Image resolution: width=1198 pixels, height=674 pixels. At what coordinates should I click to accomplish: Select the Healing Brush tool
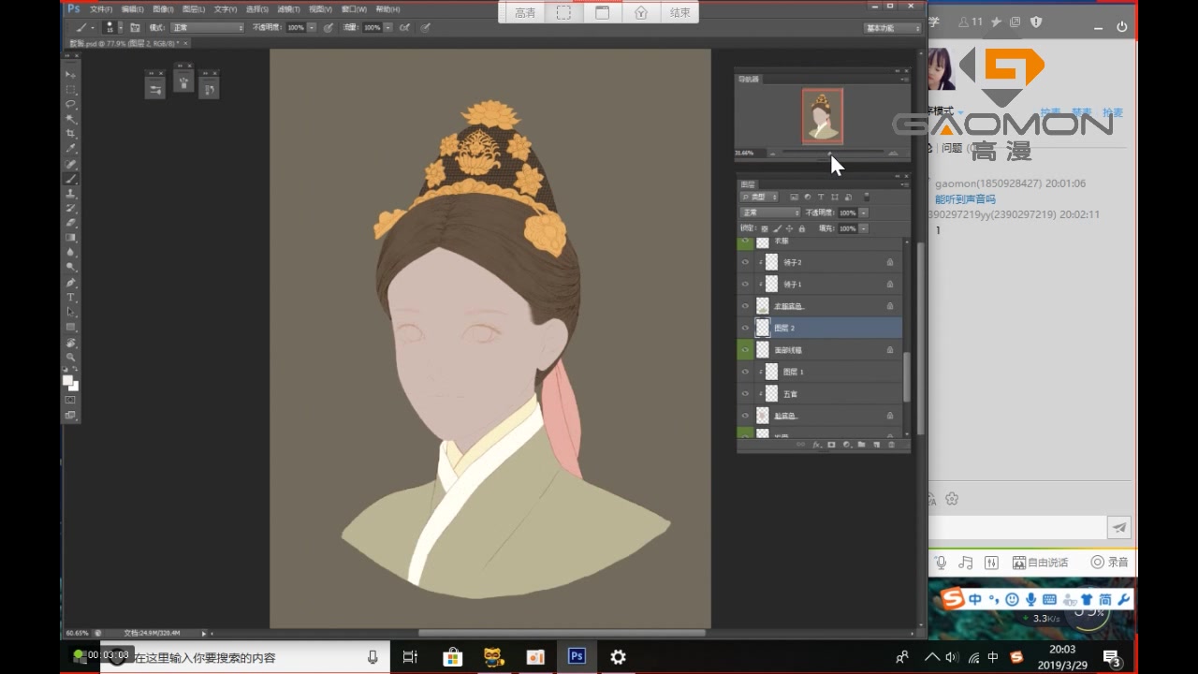70,164
